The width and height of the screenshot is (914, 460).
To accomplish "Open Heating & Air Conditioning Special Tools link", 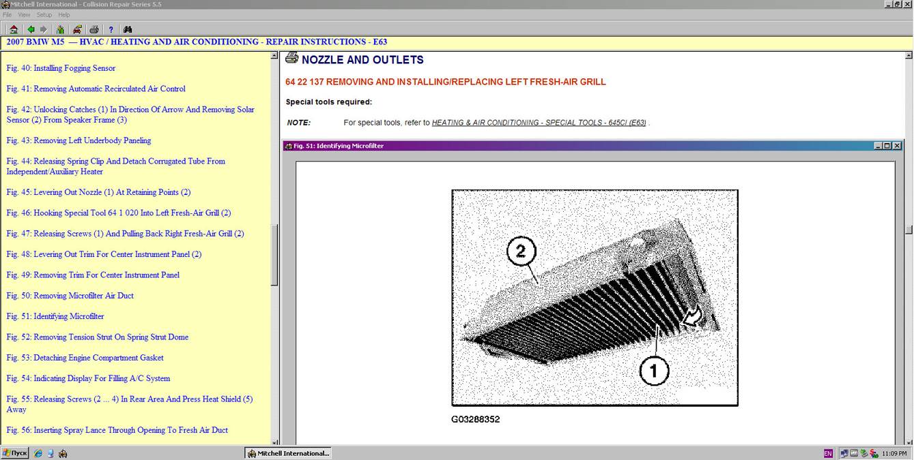I will pos(539,123).
